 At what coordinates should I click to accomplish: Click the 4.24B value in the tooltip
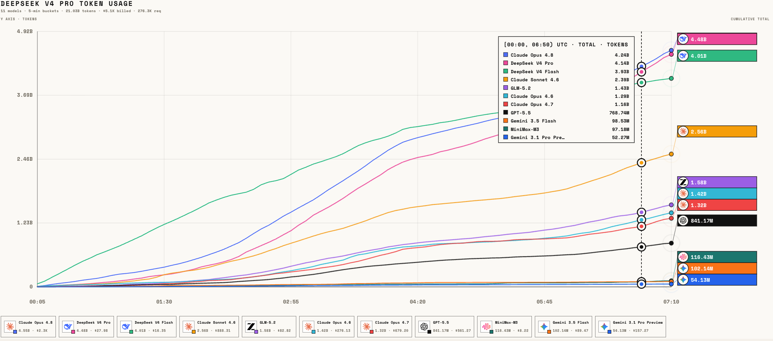pyautogui.click(x=622, y=55)
